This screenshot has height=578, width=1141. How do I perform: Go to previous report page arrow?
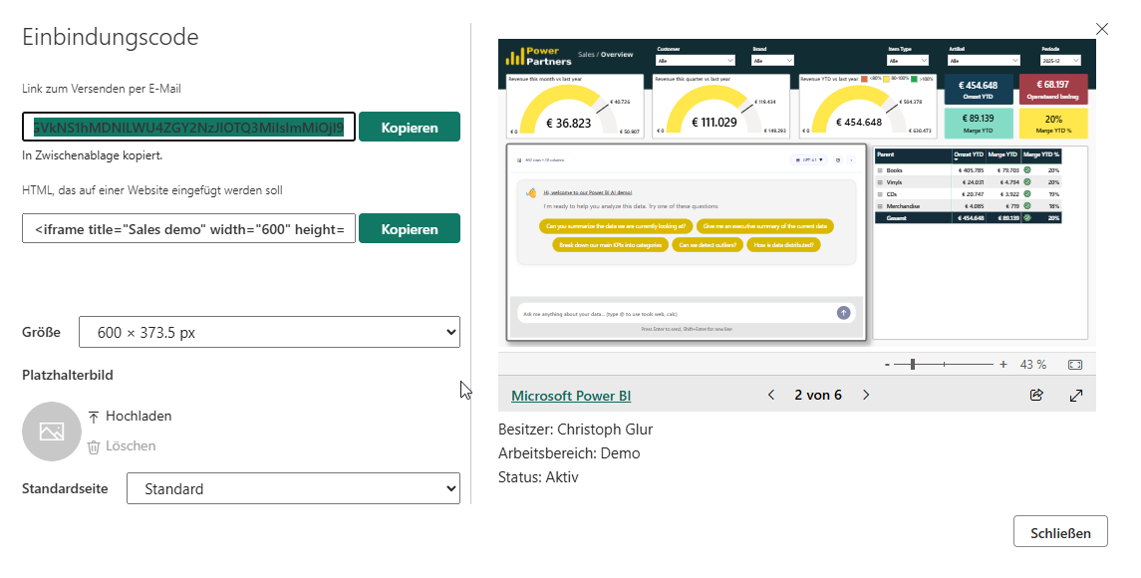pyautogui.click(x=771, y=395)
